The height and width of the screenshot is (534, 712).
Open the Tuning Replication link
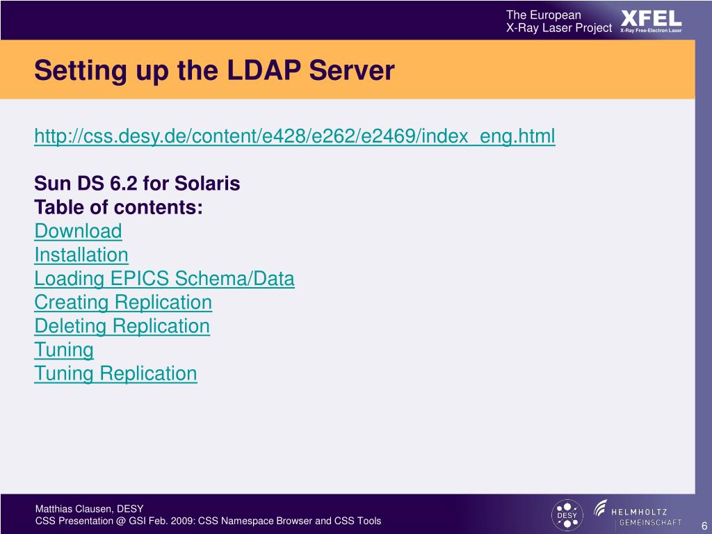point(116,373)
